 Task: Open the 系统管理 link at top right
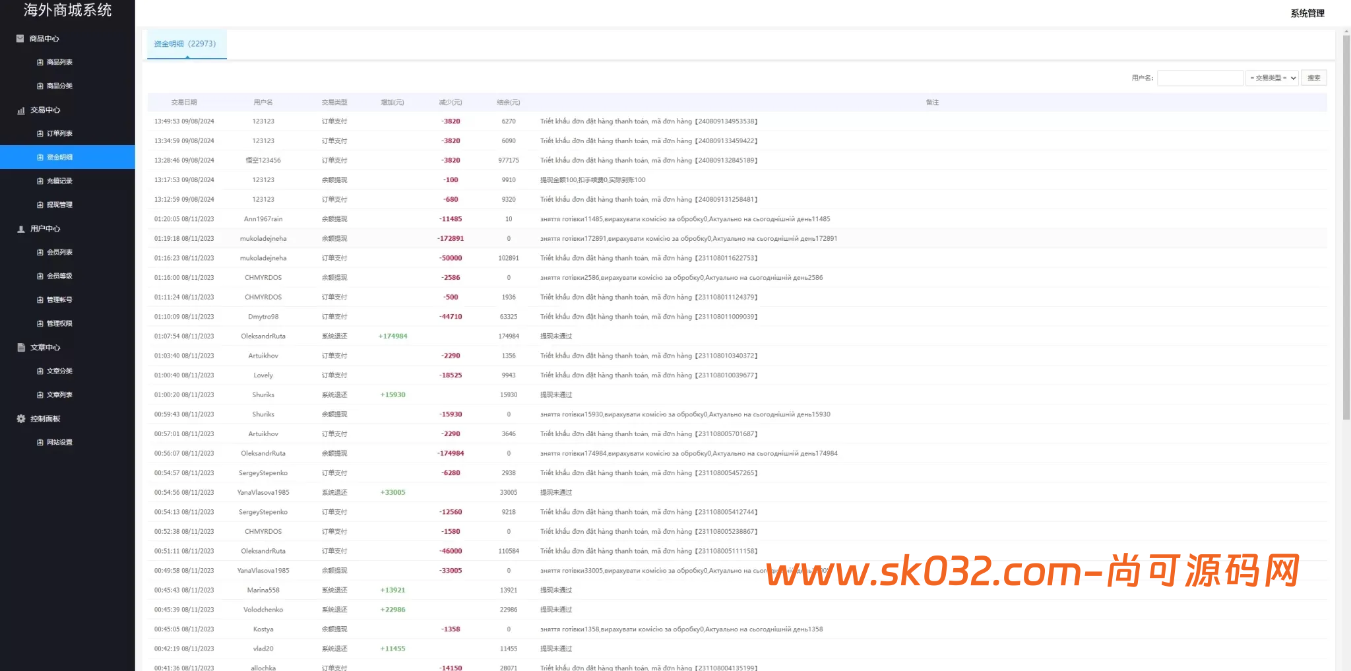coord(1307,13)
